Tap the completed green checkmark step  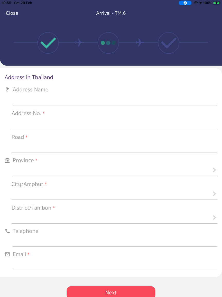coord(48,43)
